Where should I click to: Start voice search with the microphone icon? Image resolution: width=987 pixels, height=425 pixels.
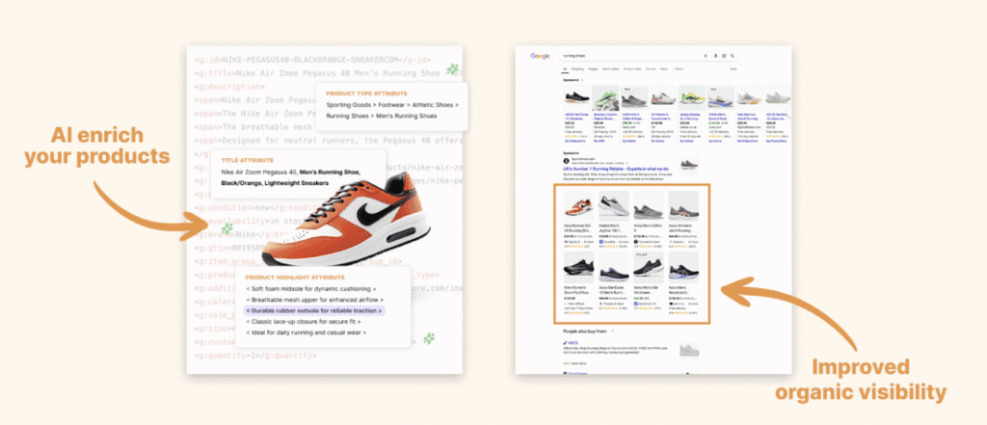point(716,56)
